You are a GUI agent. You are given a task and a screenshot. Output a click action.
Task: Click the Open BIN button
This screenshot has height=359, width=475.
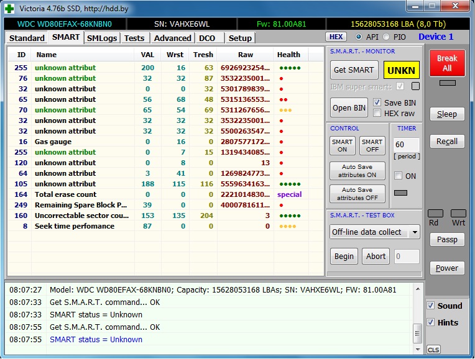(x=349, y=107)
